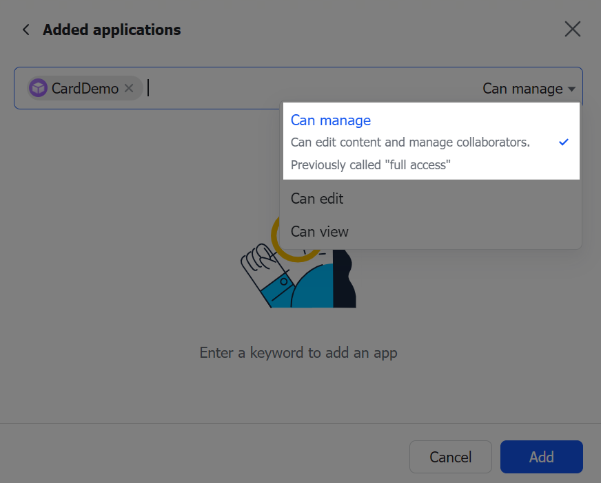
Task: Choose the Can view permission
Action: click(x=431, y=232)
